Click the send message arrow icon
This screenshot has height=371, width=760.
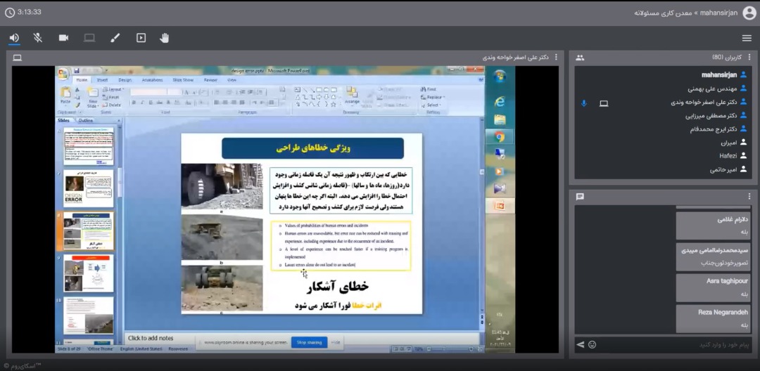[x=581, y=344]
